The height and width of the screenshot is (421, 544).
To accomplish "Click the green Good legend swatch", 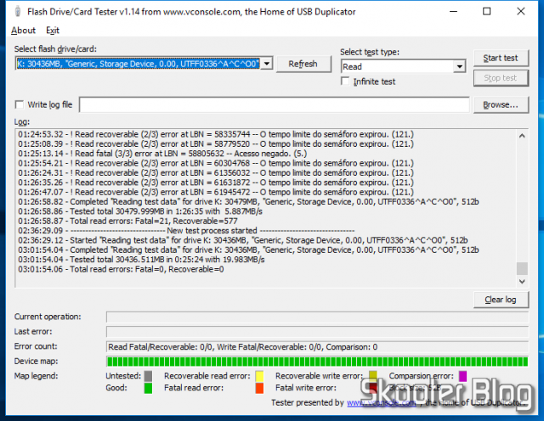I will pyautogui.click(x=148, y=388).
